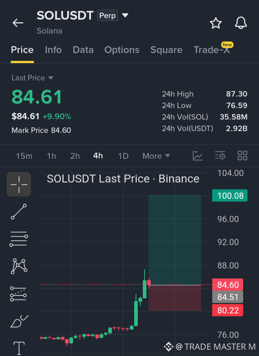Select the long position forecast tool

coord(18,294)
